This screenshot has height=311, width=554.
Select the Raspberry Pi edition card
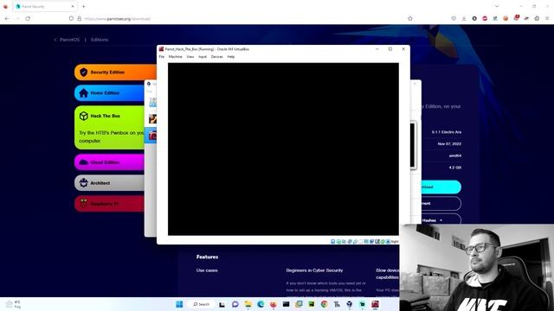coord(110,204)
